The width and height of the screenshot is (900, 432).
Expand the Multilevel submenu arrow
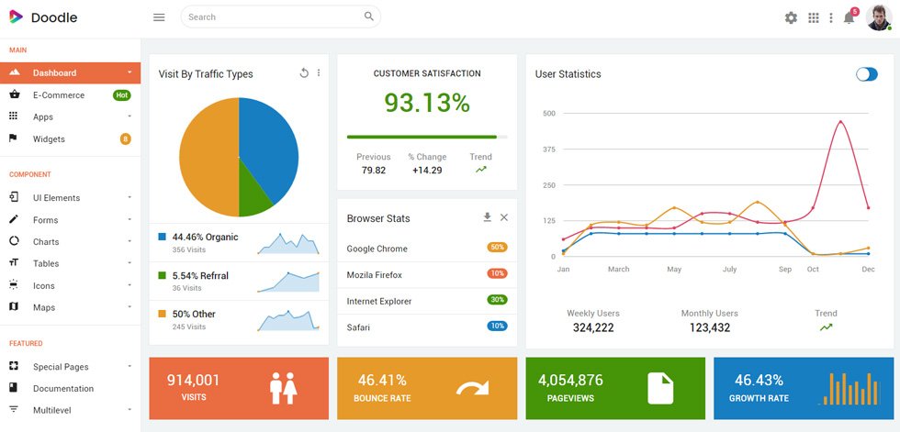[x=129, y=410]
